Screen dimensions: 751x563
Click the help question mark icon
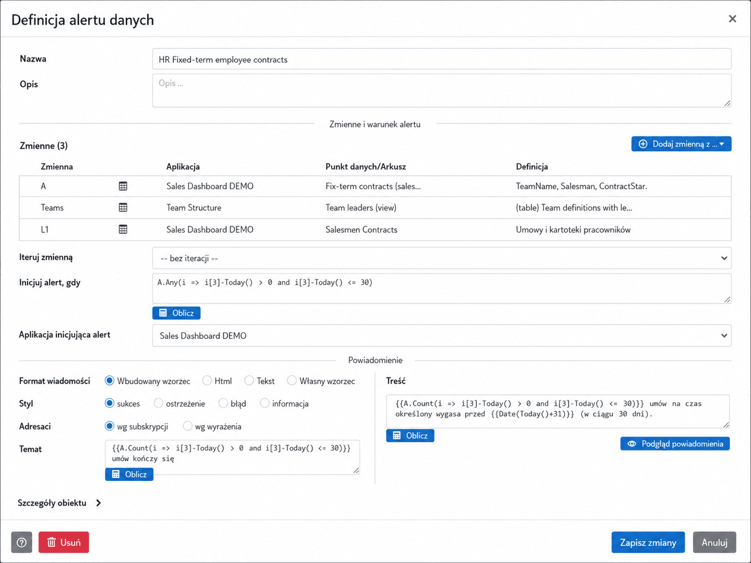point(22,542)
